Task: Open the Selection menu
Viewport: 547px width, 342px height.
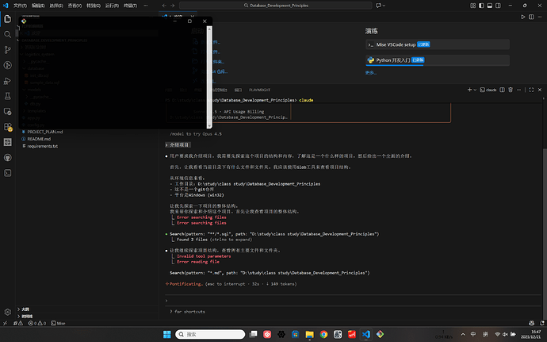Action: coord(56,6)
